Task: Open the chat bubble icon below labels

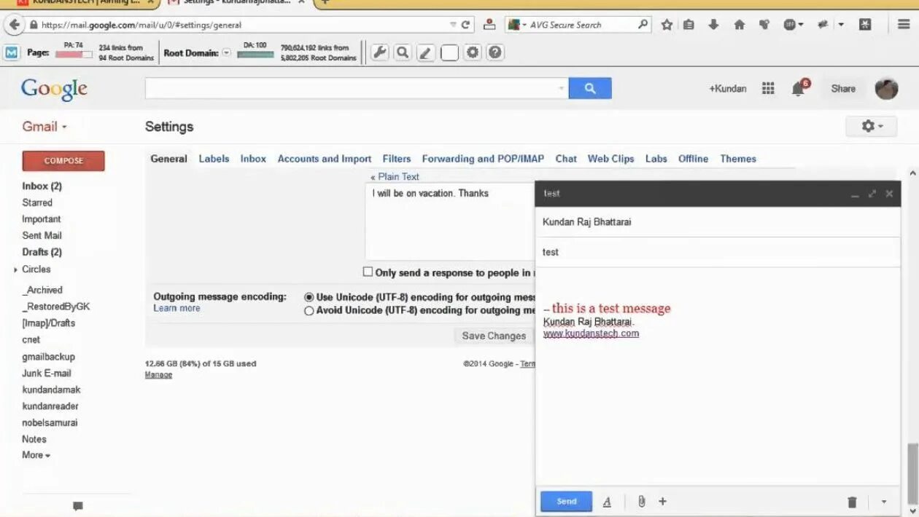Action: [x=78, y=506]
